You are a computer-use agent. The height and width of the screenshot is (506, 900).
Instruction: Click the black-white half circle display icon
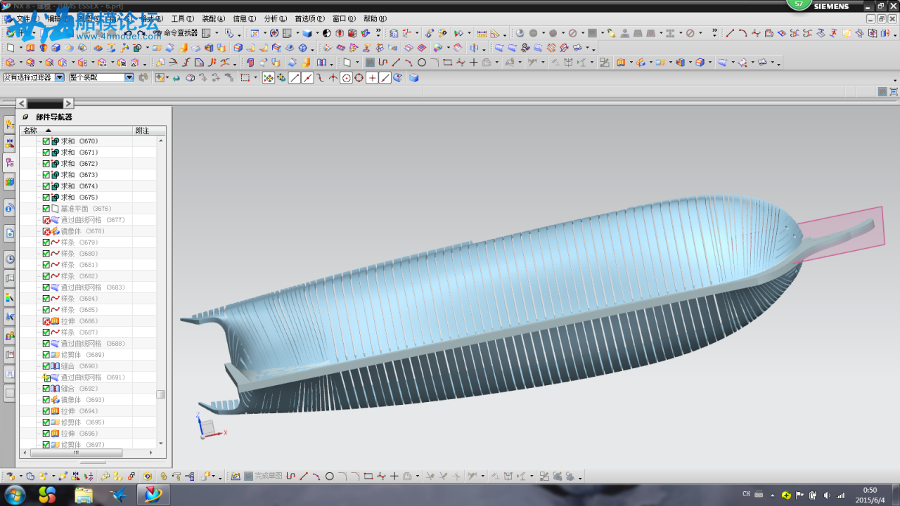(326, 33)
